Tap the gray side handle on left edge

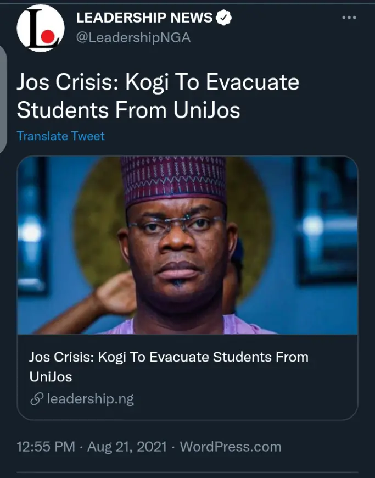[x=3, y=99]
